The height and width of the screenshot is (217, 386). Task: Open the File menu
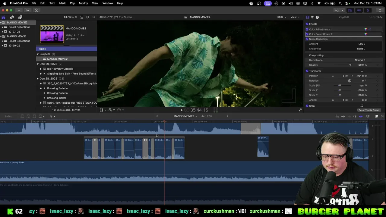click(34, 3)
